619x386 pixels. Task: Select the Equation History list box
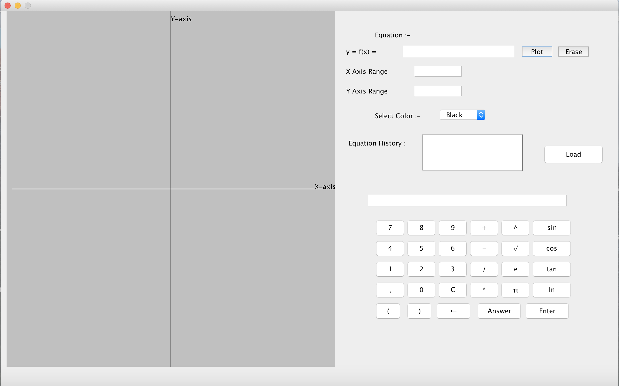pos(472,153)
